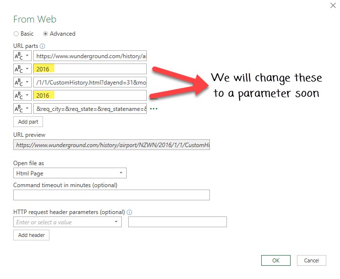Click the ellipsis beside last URL part
340x279 pixels.
click(154, 108)
